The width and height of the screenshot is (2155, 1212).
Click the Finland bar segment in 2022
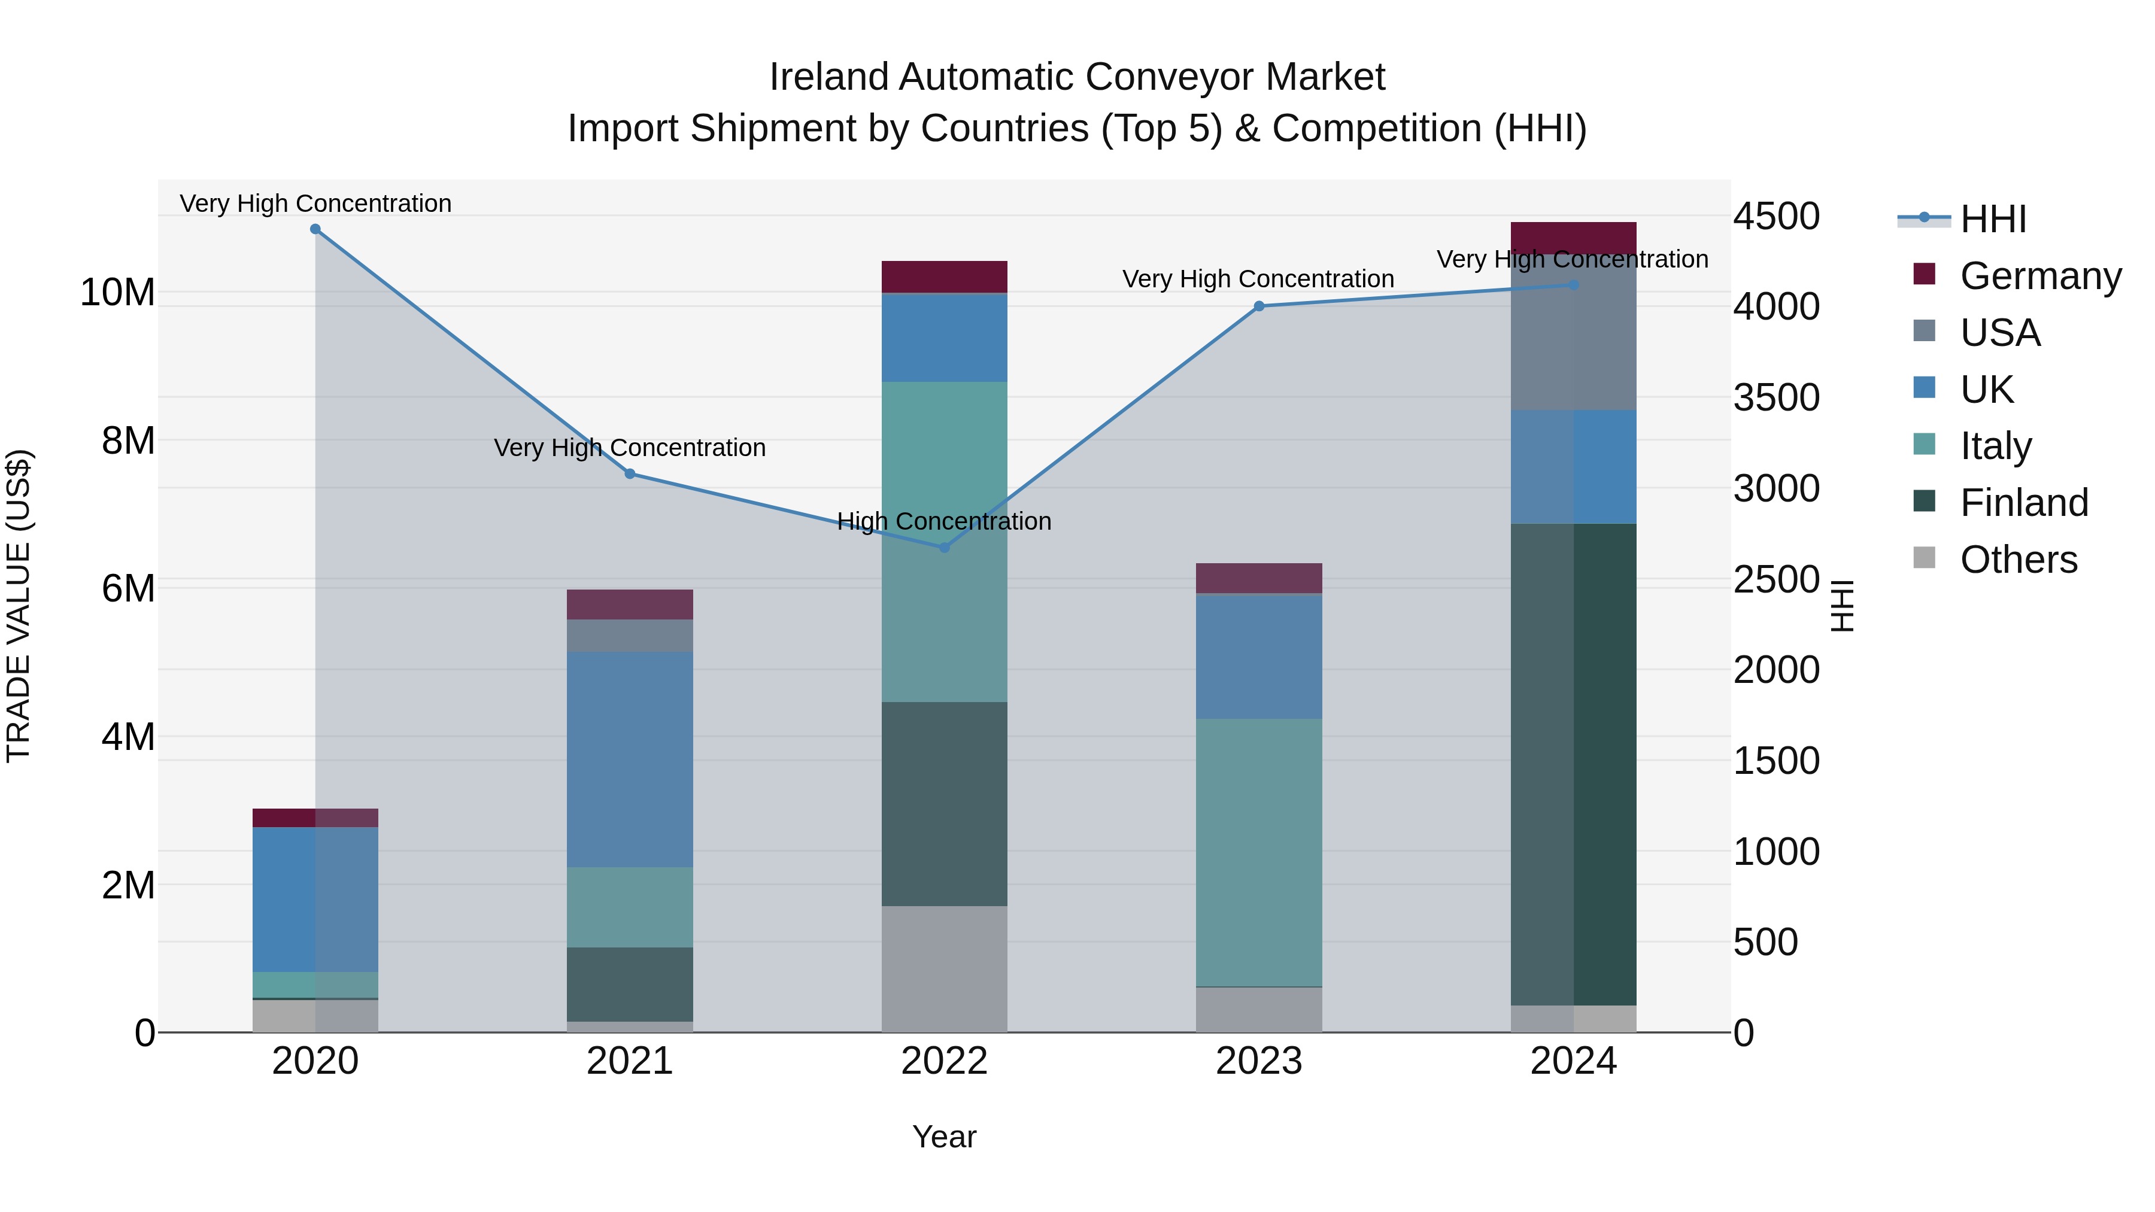click(945, 804)
